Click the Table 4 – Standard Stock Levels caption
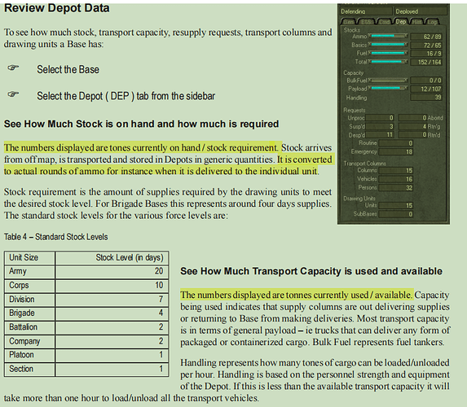 pyautogui.click(x=55, y=237)
